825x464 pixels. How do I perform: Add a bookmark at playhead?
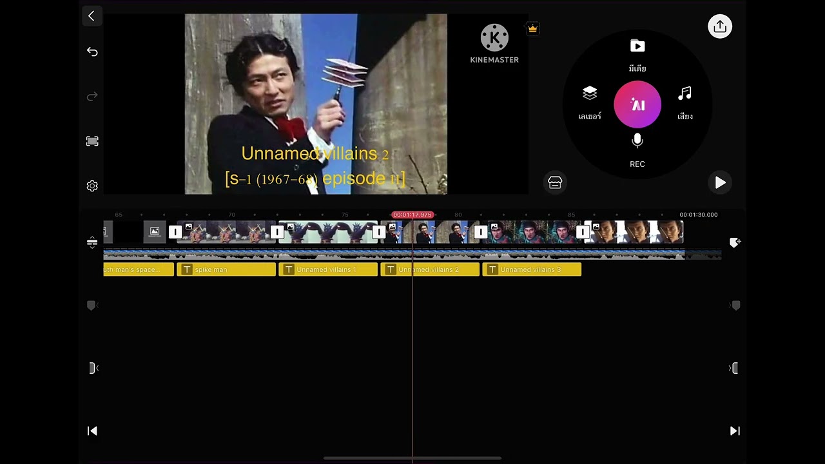(x=735, y=242)
